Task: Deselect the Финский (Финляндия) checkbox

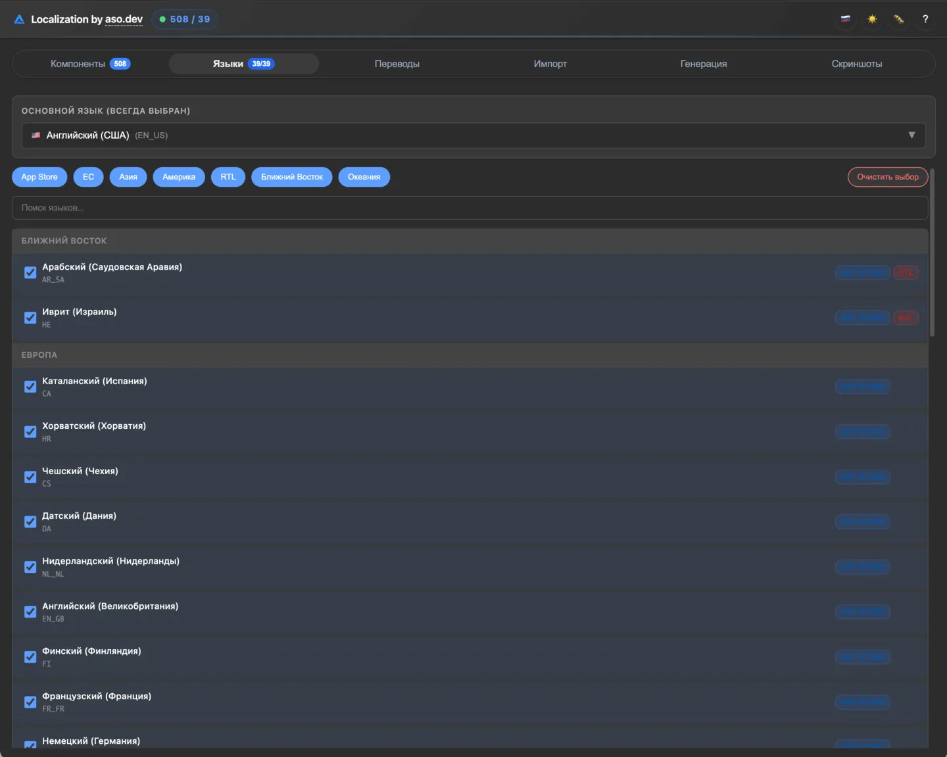Action: (x=30, y=657)
